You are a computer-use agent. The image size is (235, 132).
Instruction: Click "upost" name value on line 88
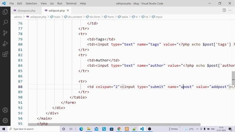(x=186, y=87)
